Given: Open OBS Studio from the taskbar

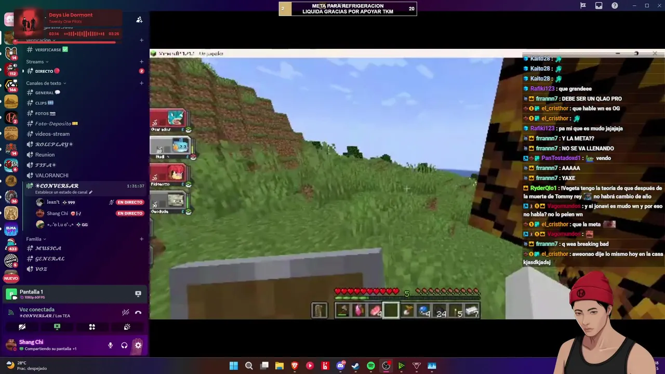Looking at the screenshot, I should (x=386, y=366).
